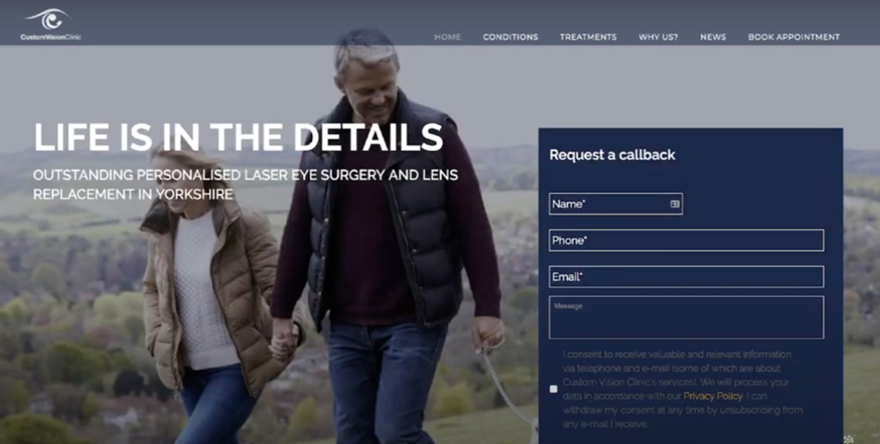880x444 pixels.
Task: Open the TREATMENTS menu
Action: click(x=588, y=37)
